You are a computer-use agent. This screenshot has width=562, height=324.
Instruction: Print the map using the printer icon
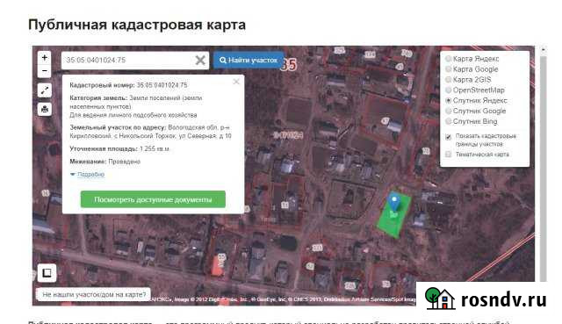click(x=45, y=109)
